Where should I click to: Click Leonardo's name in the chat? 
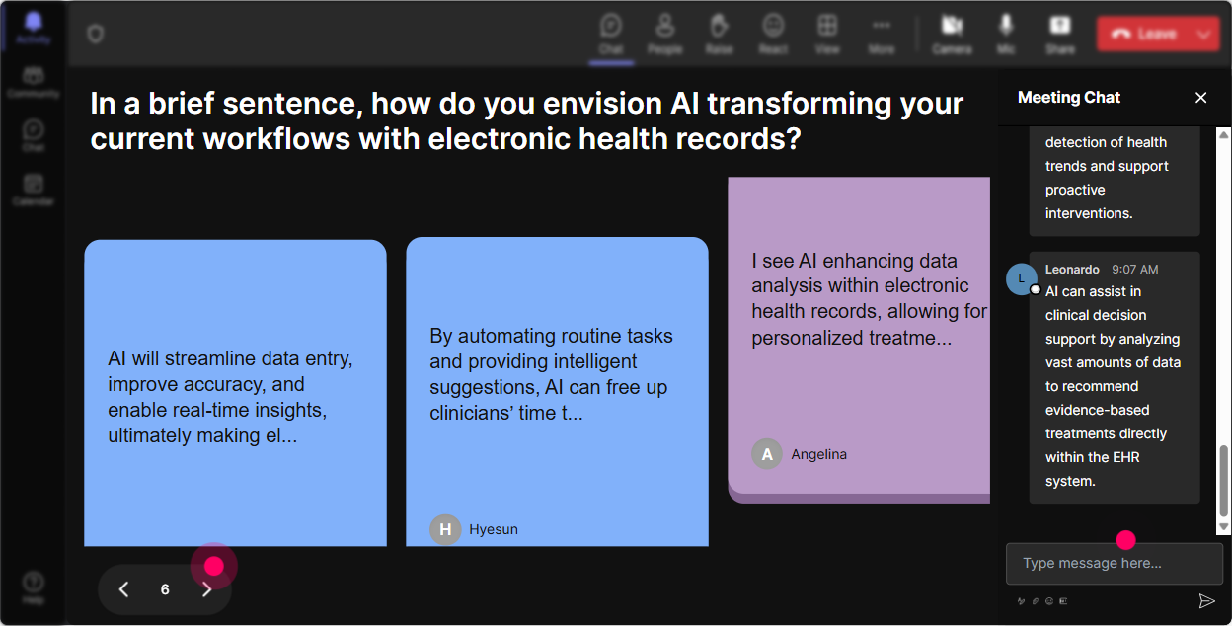point(1072,269)
